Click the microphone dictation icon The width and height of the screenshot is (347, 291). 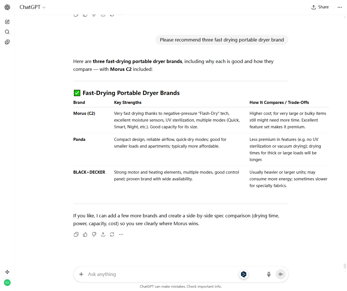(x=269, y=274)
